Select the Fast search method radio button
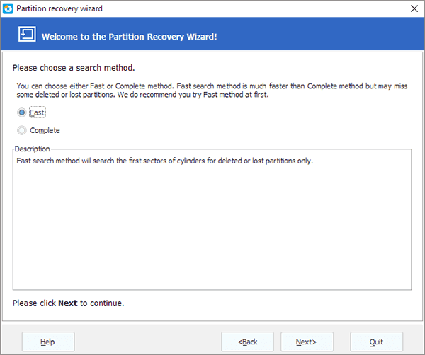This screenshot has height=355, width=425. (22, 112)
